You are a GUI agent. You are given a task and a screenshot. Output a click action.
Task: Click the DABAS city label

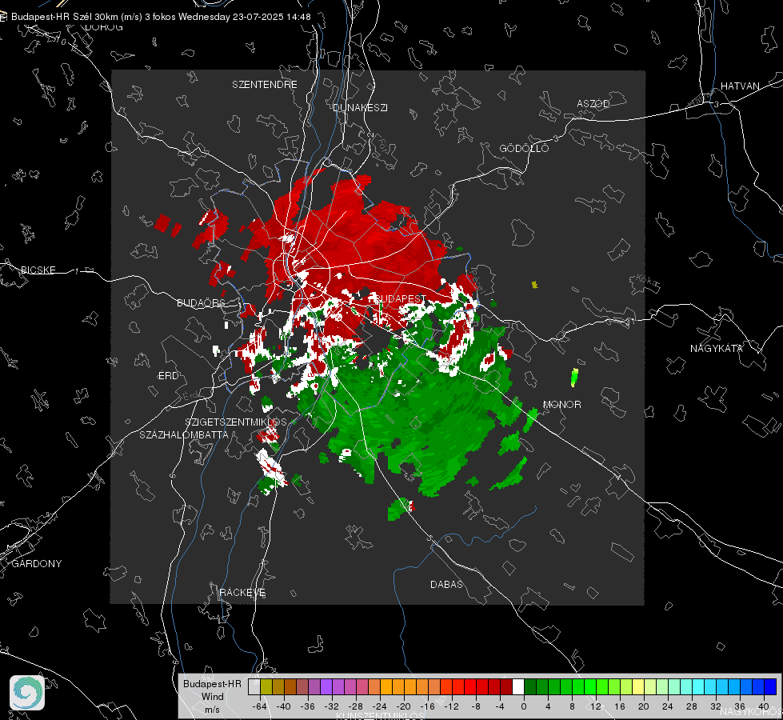click(x=447, y=584)
